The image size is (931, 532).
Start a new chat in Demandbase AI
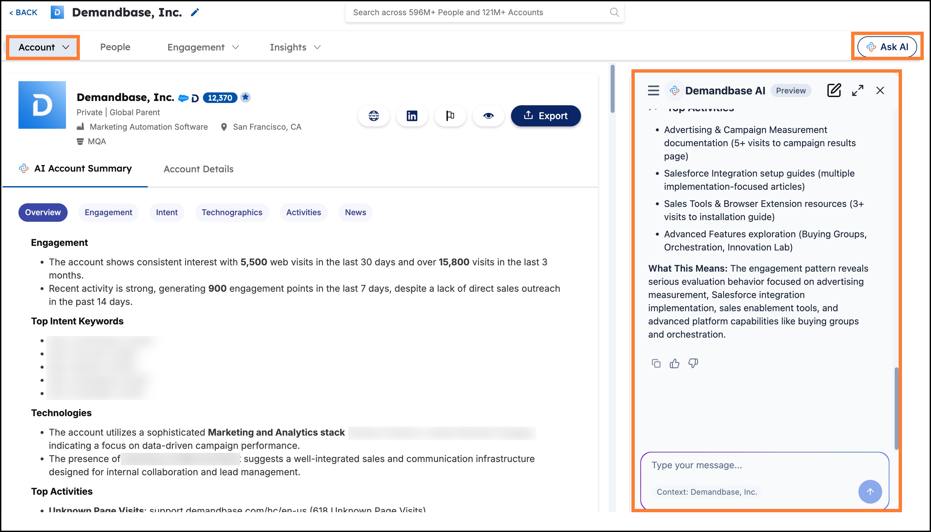(x=834, y=90)
